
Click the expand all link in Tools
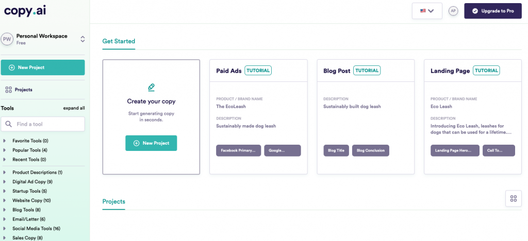point(74,108)
